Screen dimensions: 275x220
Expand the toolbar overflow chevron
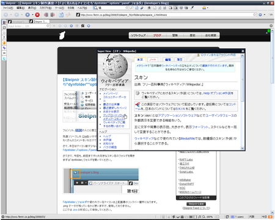[271, 15]
